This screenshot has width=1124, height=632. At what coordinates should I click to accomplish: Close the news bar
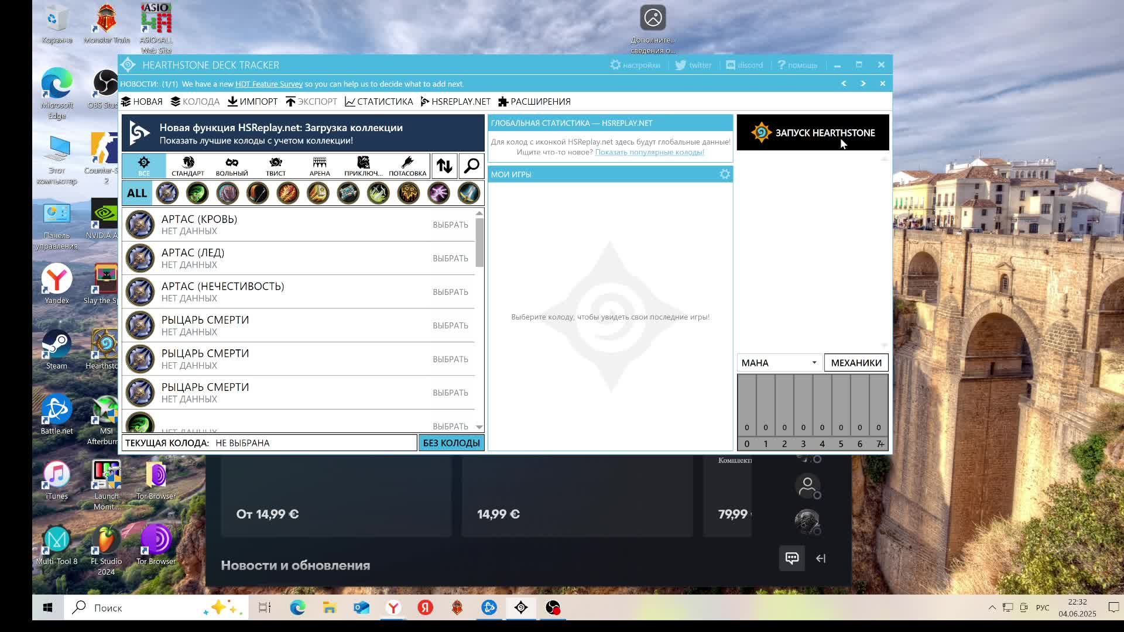[x=882, y=84]
